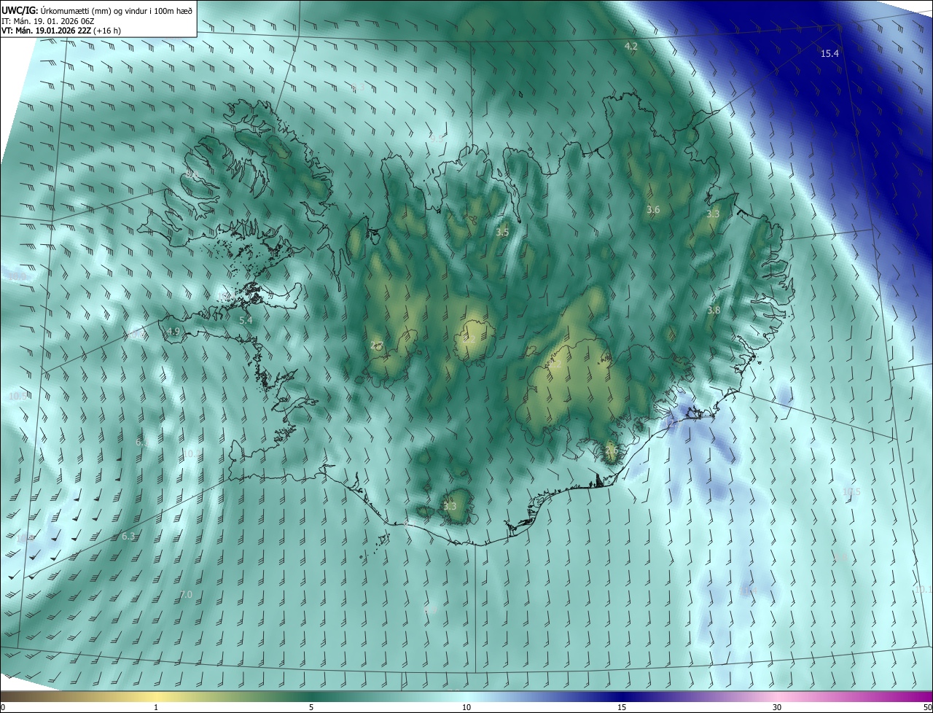
Task: Select the 3.8 value label on the map
Action: (714, 311)
